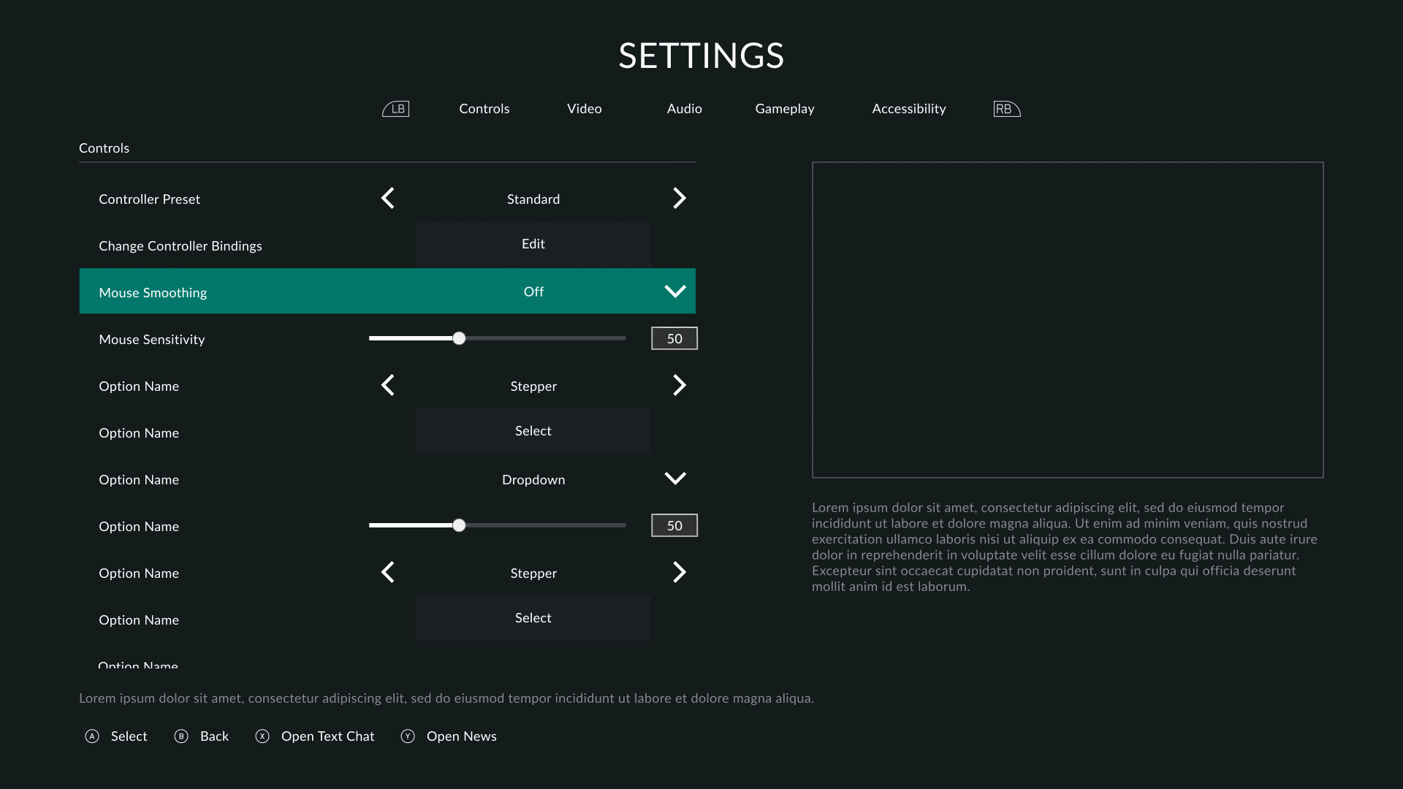This screenshot has height=789, width=1403.
Task: Click the B button prompt icon
Action: point(181,736)
